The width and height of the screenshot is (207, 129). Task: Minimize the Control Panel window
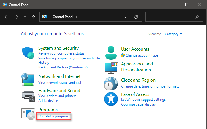174,5
